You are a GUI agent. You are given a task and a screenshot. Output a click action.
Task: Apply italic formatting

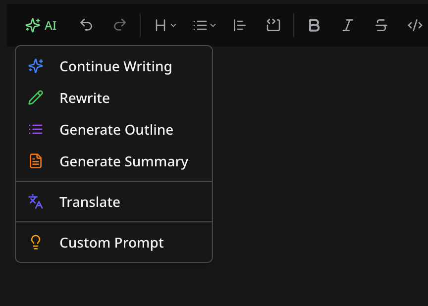click(347, 26)
